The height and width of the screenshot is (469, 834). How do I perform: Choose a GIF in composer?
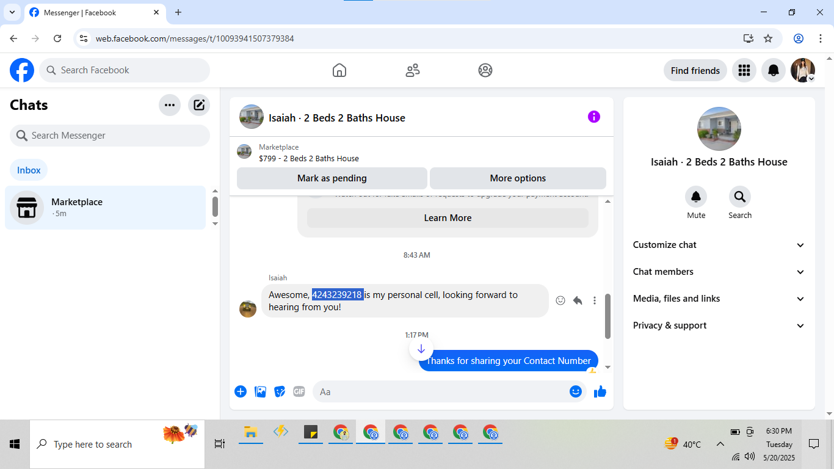pos(299,391)
